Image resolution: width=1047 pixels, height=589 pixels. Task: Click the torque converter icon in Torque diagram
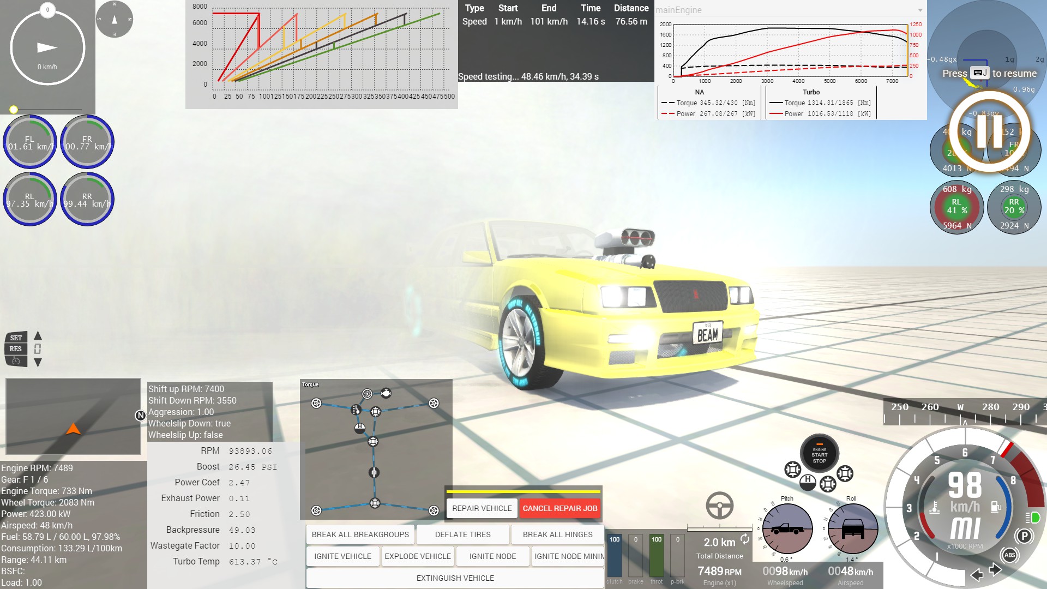368,394
